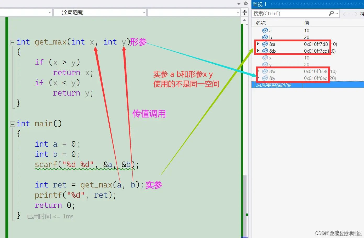Click the 监视 1 panel title

click(260, 4)
